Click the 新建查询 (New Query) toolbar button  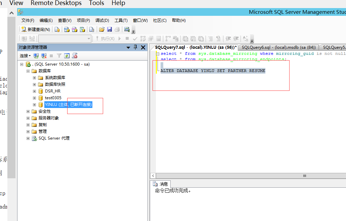coord(36,30)
